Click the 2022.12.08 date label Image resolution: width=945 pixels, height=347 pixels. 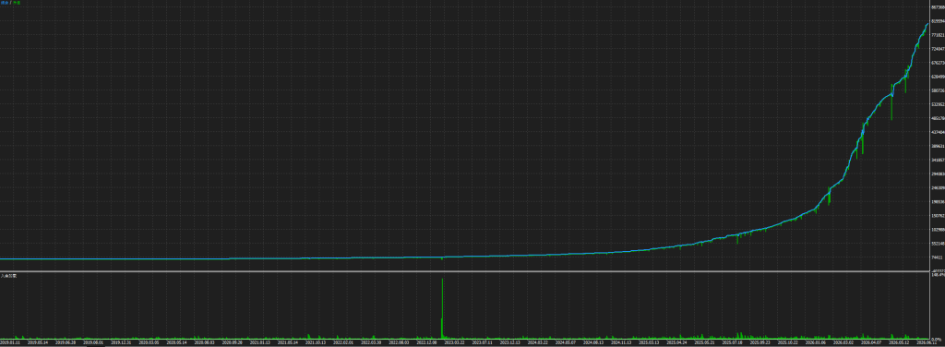pos(426,342)
